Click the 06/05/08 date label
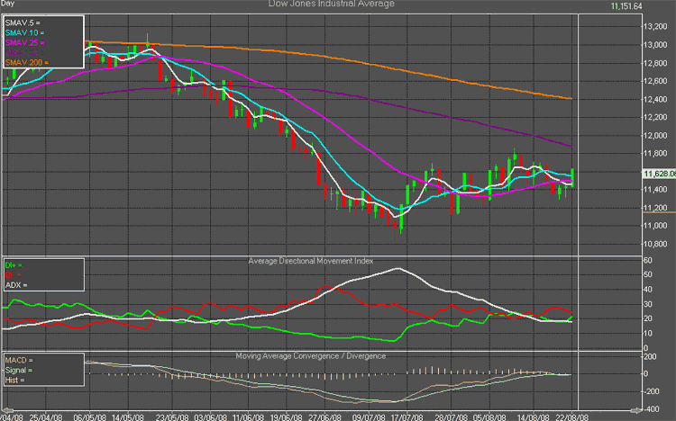 (x=89, y=417)
